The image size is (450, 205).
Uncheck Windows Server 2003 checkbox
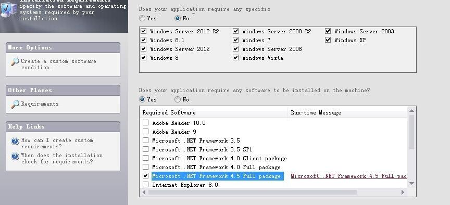click(328, 31)
